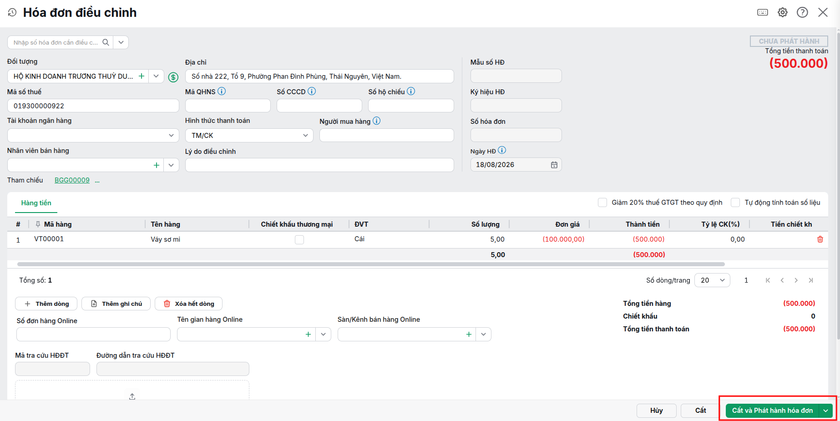
Task: Expand Sàn/Kênh bán hàng Online dropdown
Action: 483,334
